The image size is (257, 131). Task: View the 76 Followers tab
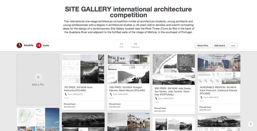click(135, 45)
